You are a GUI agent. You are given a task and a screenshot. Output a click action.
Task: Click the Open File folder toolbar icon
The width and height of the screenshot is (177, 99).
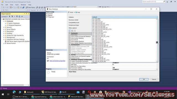[x=18, y=7]
